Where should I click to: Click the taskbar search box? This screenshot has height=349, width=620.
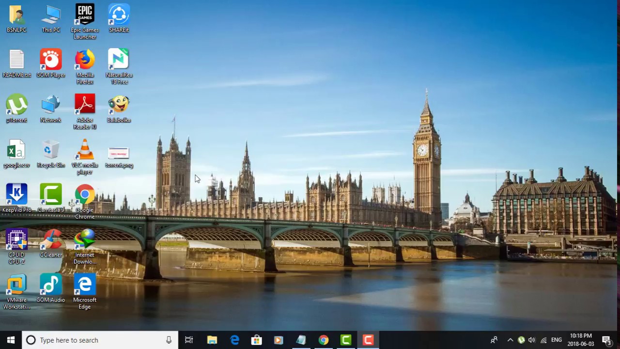(100, 340)
